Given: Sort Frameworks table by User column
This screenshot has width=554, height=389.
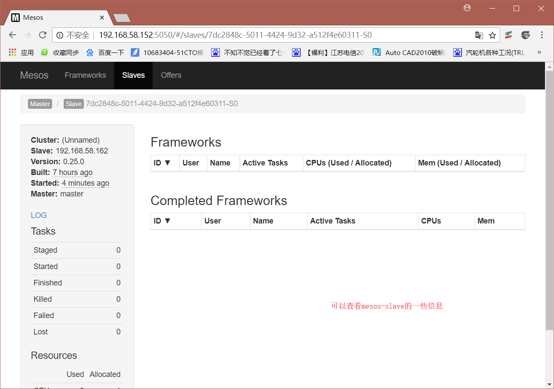Looking at the screenshot, I should click(x=193, y=163).
